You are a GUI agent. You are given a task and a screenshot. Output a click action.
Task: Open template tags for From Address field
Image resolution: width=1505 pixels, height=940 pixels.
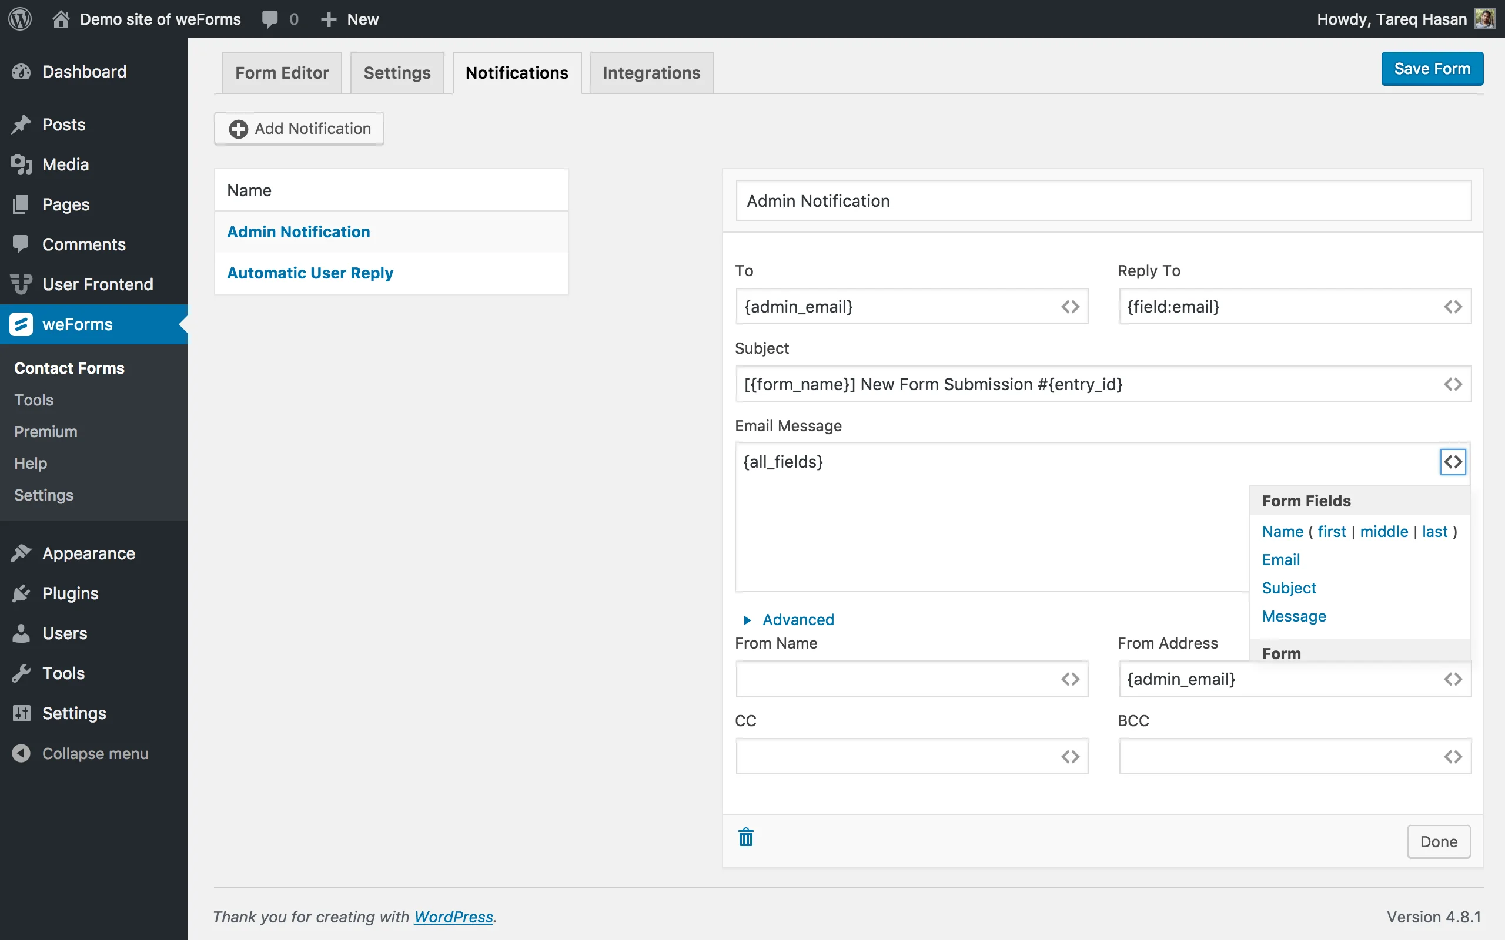1453,679
